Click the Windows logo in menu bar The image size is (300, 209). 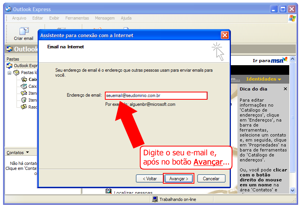pos(292,18)
